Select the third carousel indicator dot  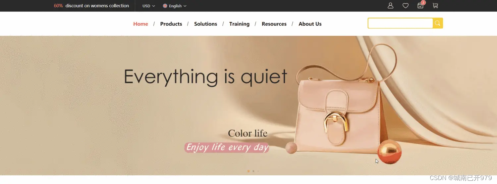(x=258, y=171)
